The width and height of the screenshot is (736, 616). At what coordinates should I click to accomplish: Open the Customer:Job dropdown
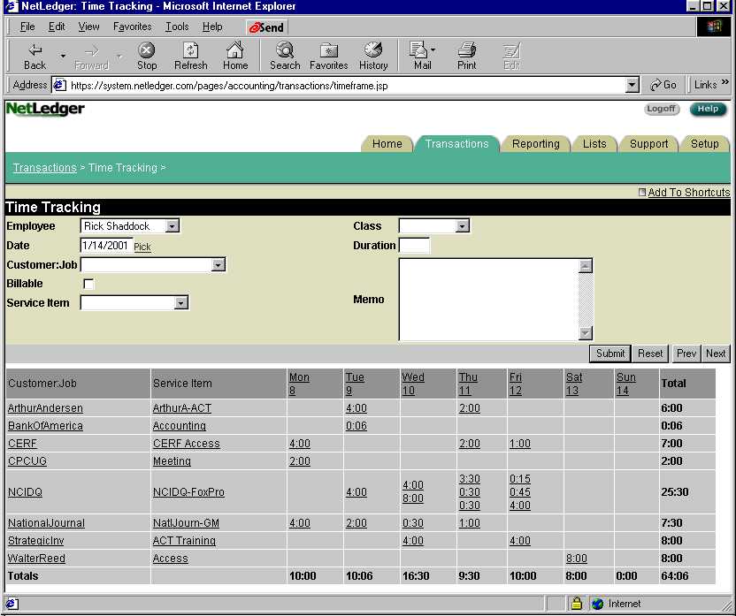pos(218,264)
